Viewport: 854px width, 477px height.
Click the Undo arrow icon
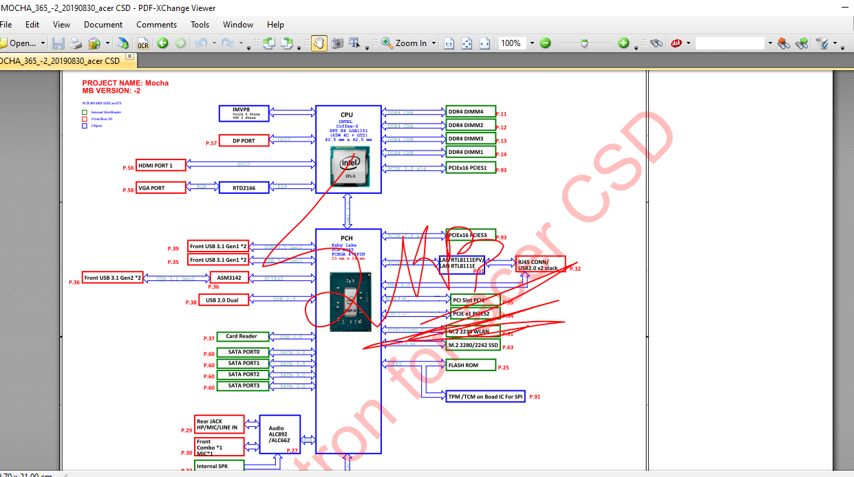(200, 43)
